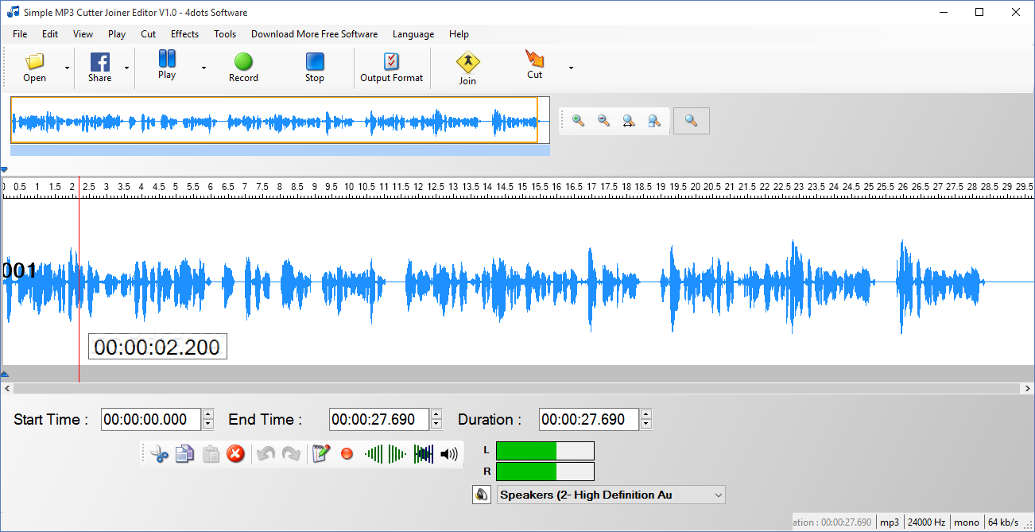Expand the Share dropdown arrow
This screenshot has width=1035, height=532.
tap(126, 68)
